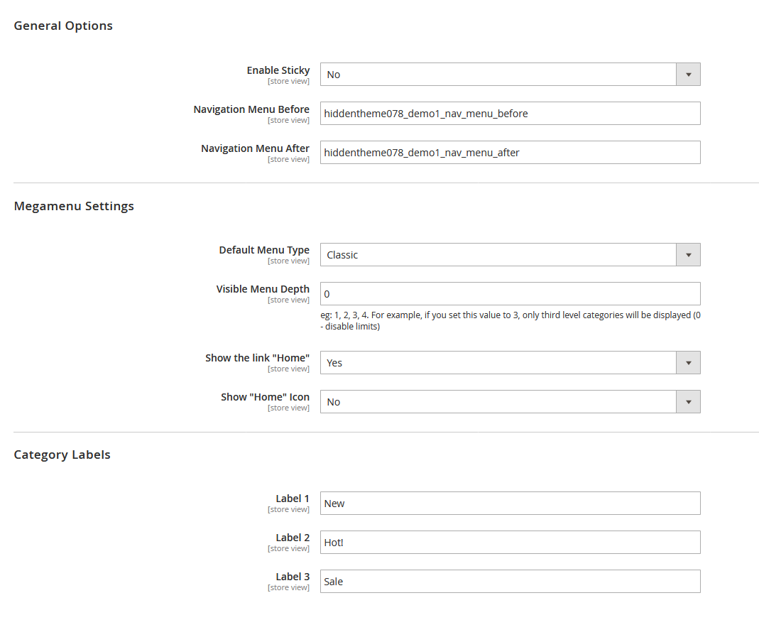759x620 pixels.
Task: Click the Navigation Menu After input field
Action: pos(509,152)
